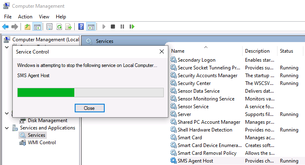Click the WMI Control icon
Viewport: 305px width, 165px height.
23,143
